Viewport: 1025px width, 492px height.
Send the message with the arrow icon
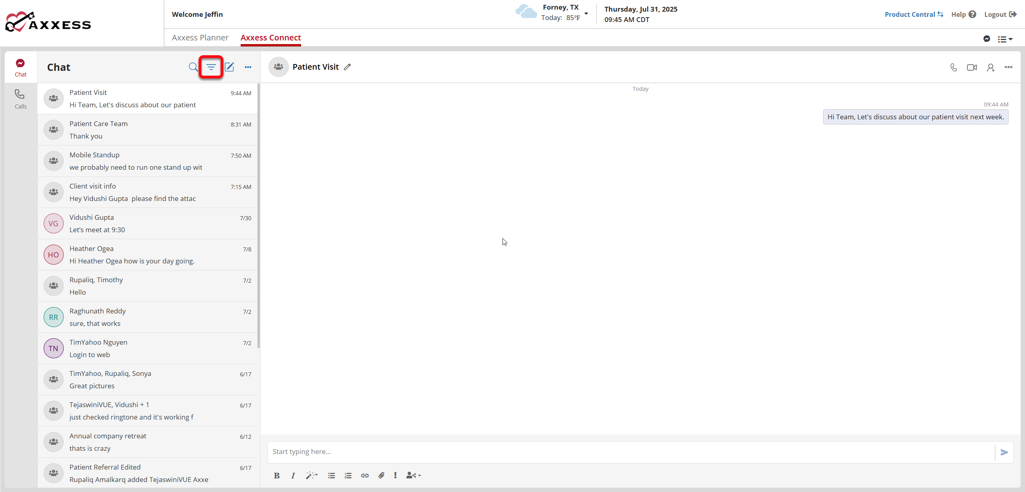coord(1004,452)
